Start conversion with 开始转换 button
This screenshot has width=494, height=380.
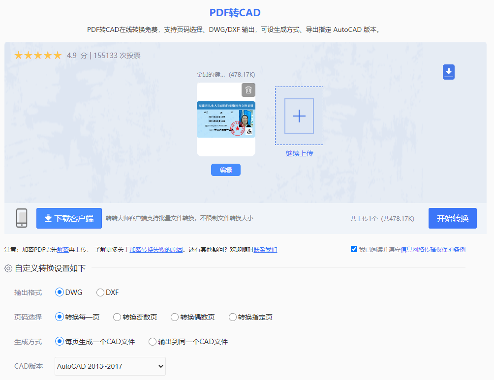point(452,218)
